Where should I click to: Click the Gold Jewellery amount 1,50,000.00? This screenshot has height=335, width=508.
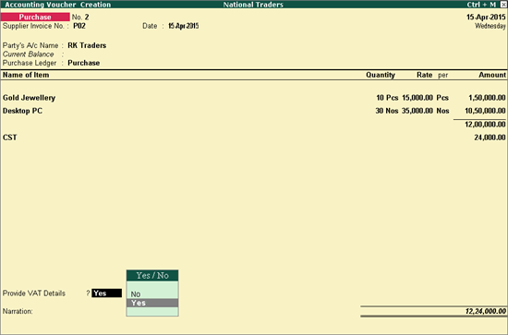[487, 98]
